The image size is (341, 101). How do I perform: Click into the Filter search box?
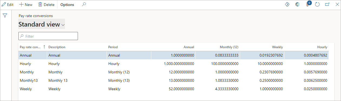(48, 36)
